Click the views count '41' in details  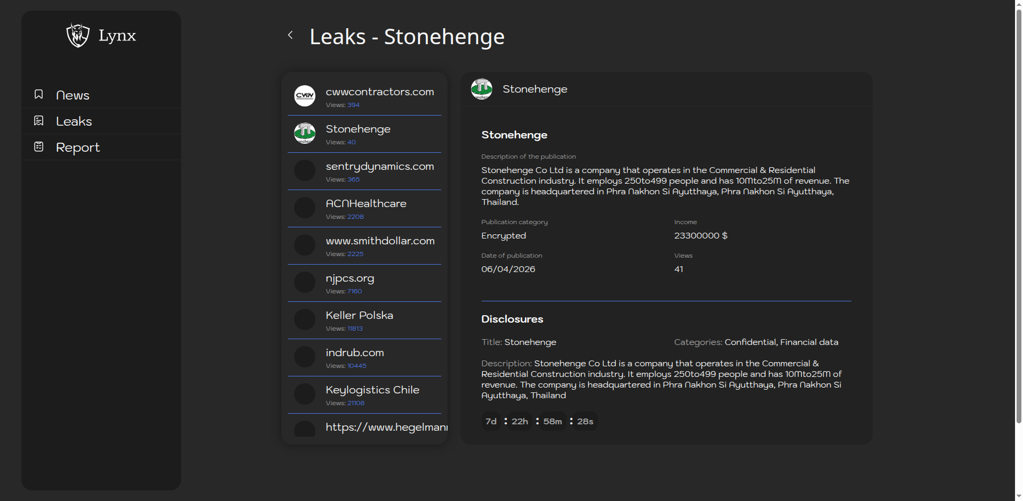pyautogui.click(x=678, y=269)
